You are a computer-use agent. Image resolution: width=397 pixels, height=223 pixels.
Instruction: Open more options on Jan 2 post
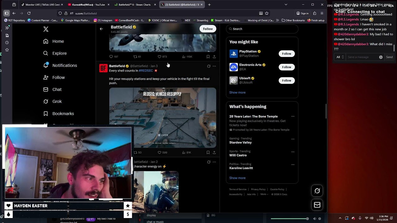click(x=214, y=162)
